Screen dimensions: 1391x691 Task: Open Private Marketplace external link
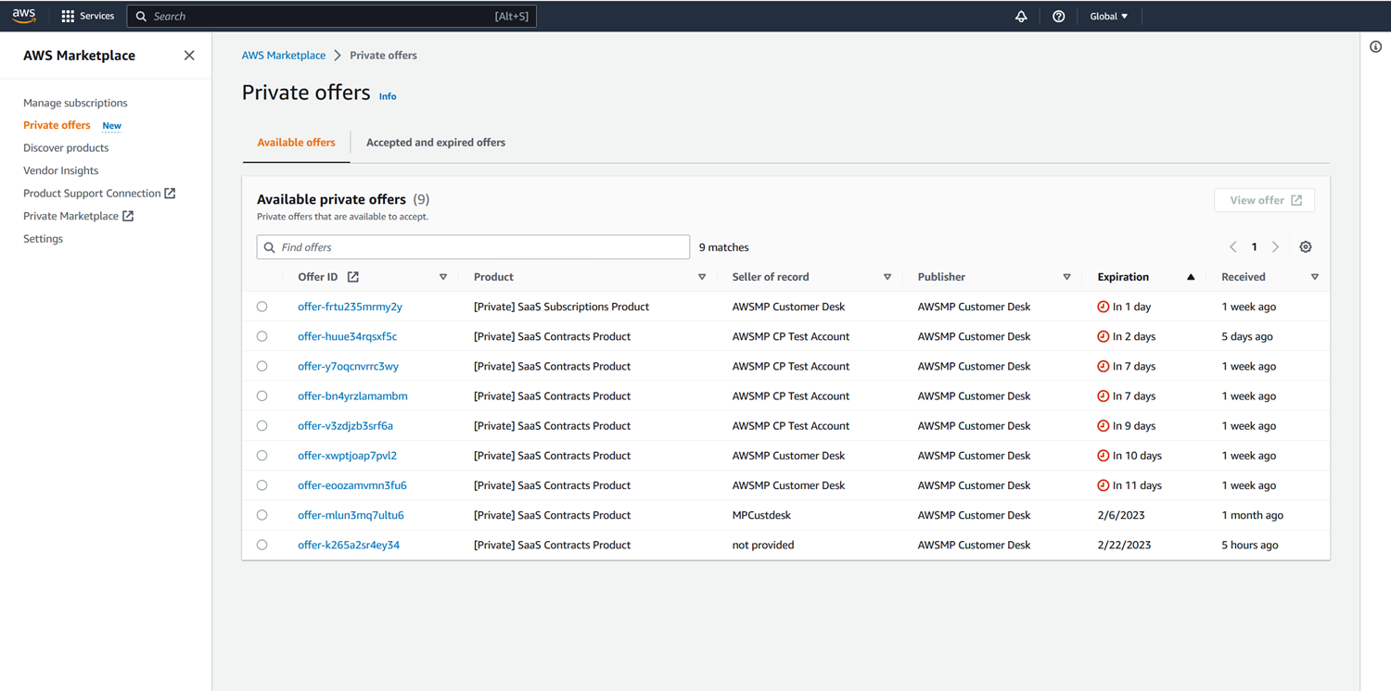(x=79, y=216)
